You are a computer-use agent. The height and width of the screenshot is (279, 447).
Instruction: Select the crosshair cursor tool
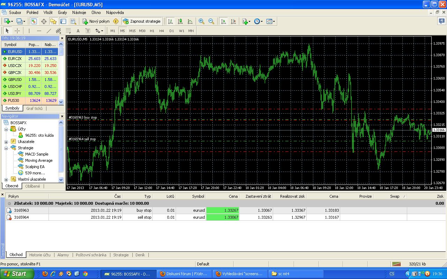pyautogui.click(x=17, y=31)
